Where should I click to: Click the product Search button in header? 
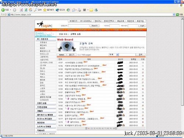[x=95, y=26]
